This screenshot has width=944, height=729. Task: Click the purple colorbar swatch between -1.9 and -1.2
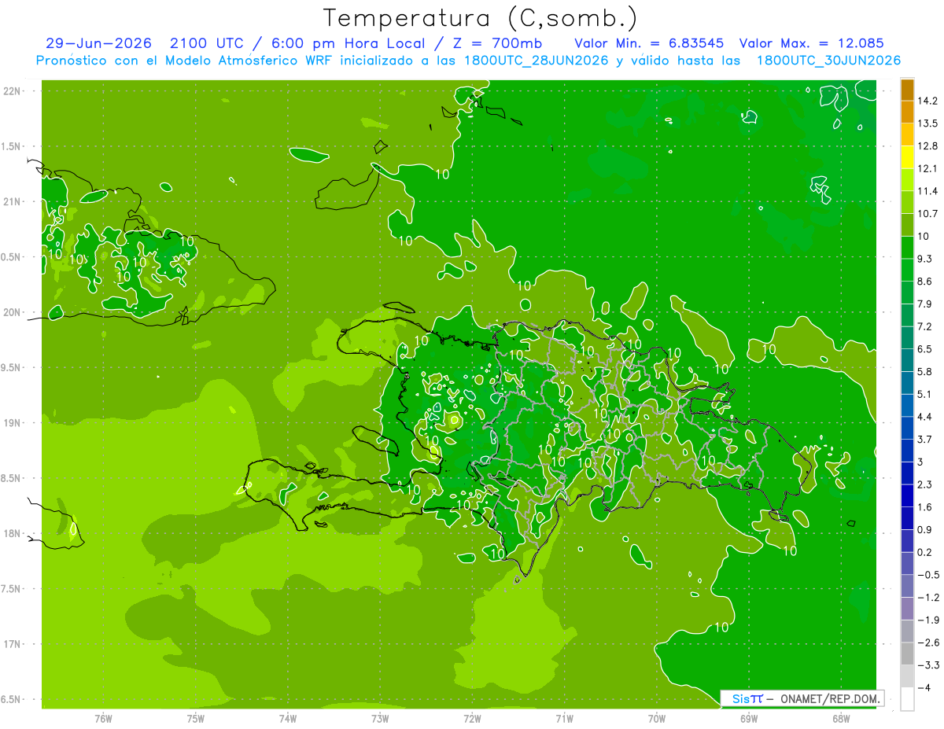coord(907,609)
